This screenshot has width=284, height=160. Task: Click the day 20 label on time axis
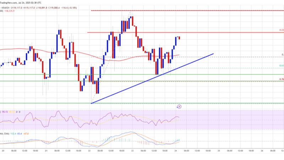click(3, 151)
